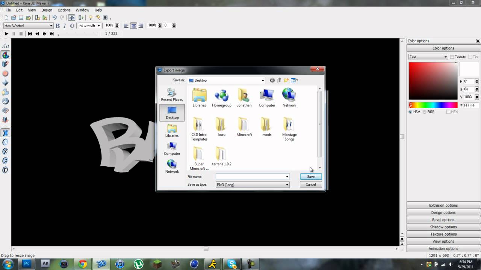Expand the Bevel options panel
The image size is (481, 270).
[443, 220]
